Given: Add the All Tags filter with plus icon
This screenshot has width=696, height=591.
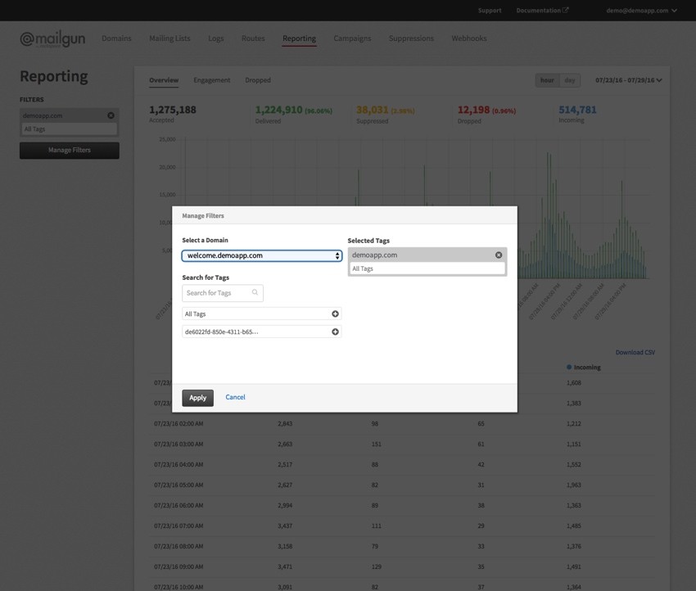Looking at the screenshot, I should click(x=335, y=314).
